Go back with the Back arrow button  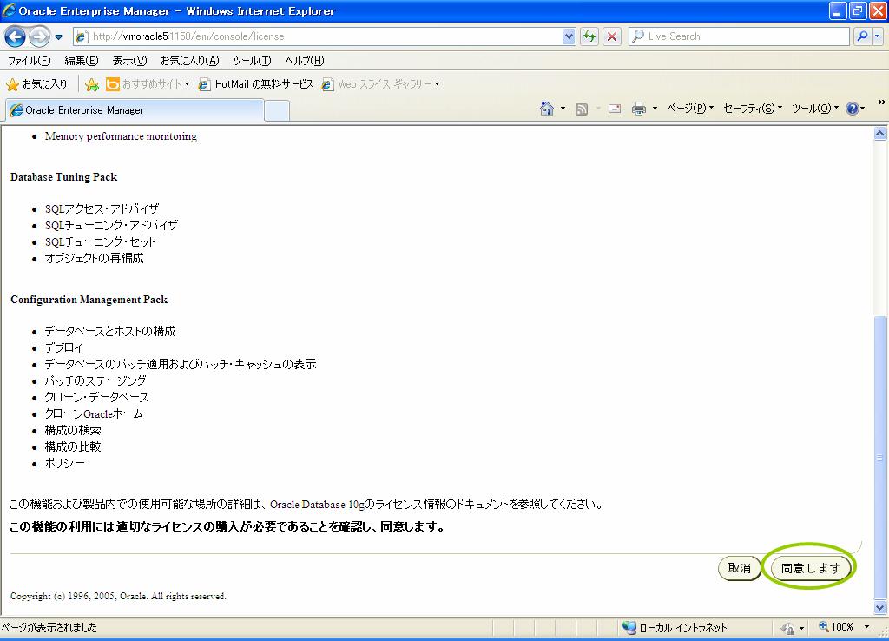16,36
